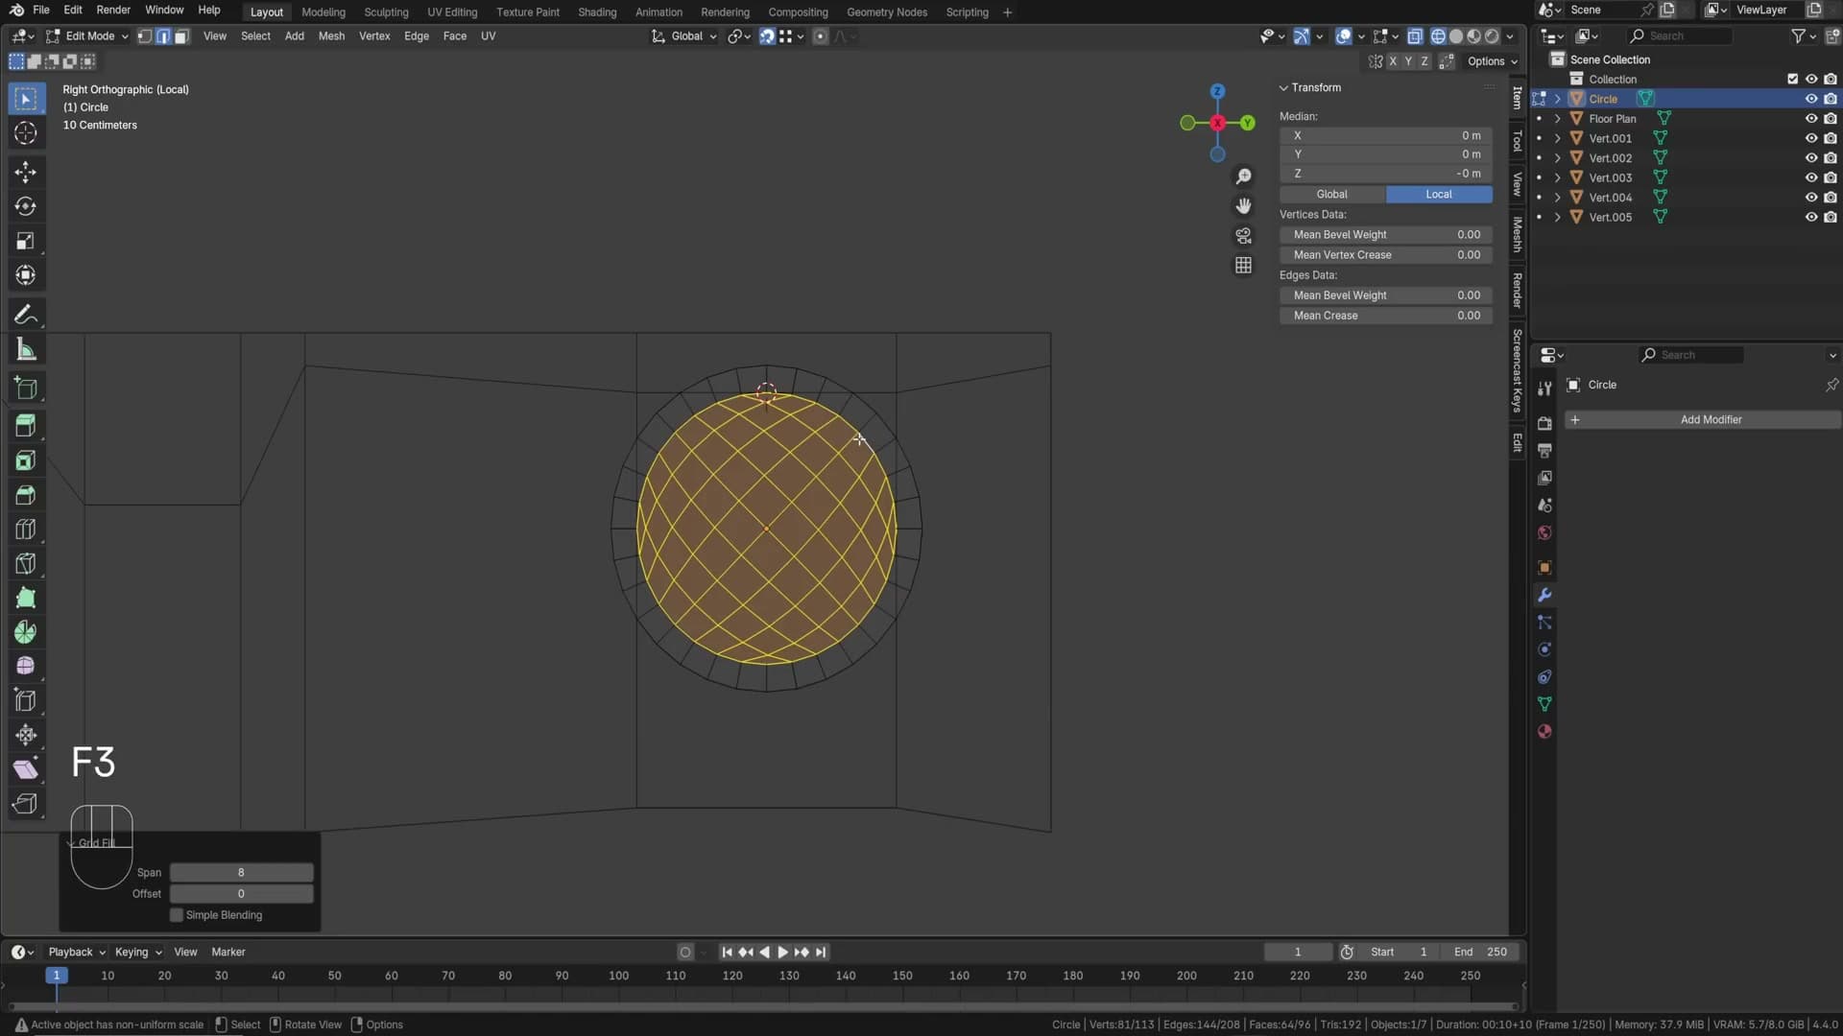Open the UV Editing workspace tab
Image resolution: width=1843 pixels, height=1036 pixels.
452,12
